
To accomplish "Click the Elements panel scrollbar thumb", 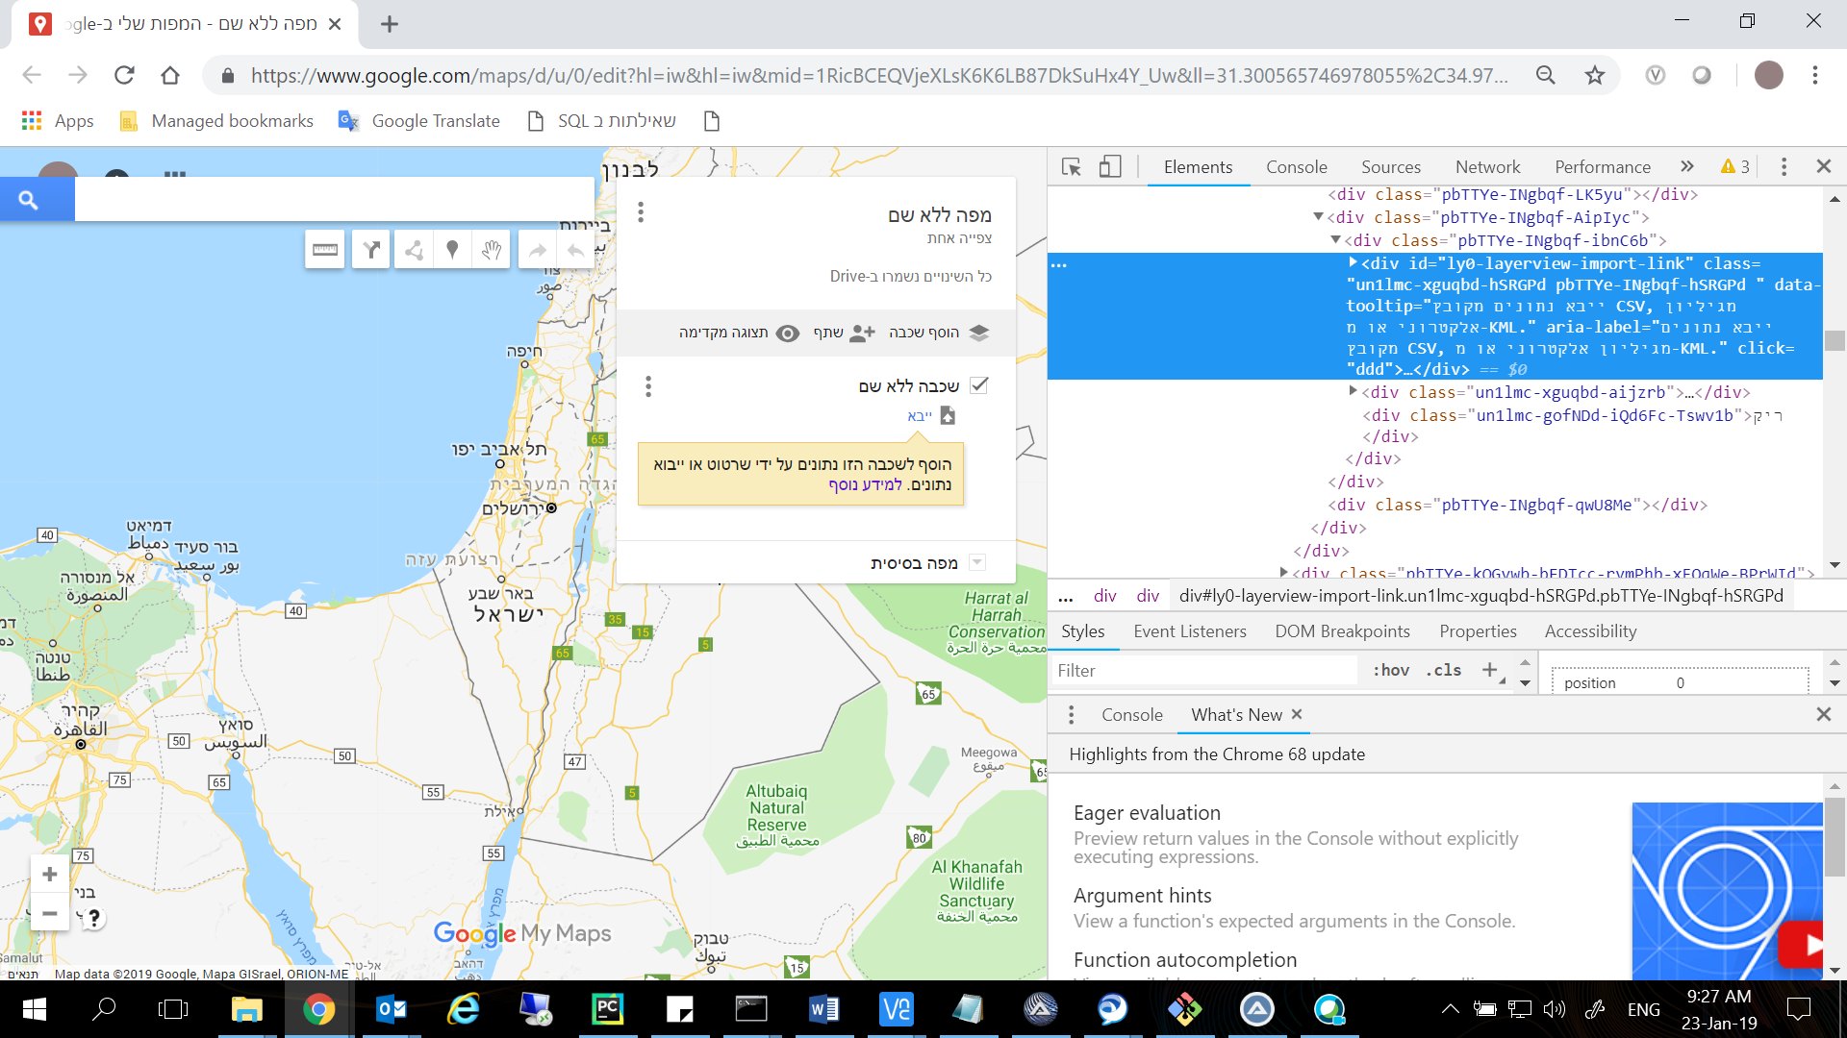I will click(1834, 341).
